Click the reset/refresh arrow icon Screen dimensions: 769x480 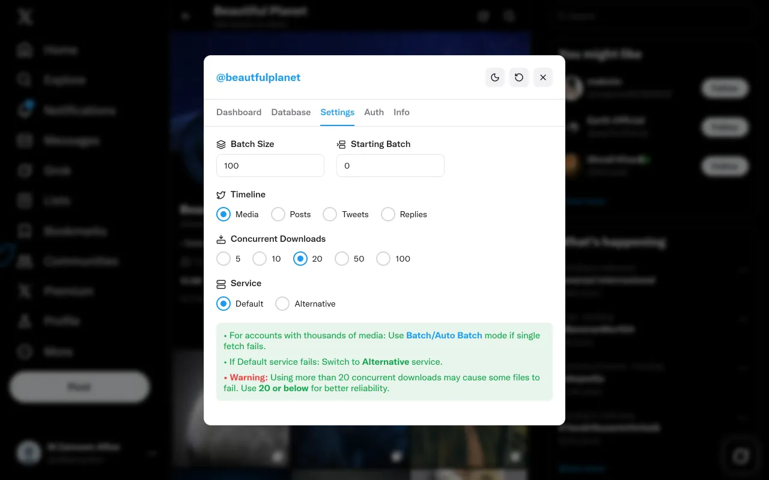(519, 77)
